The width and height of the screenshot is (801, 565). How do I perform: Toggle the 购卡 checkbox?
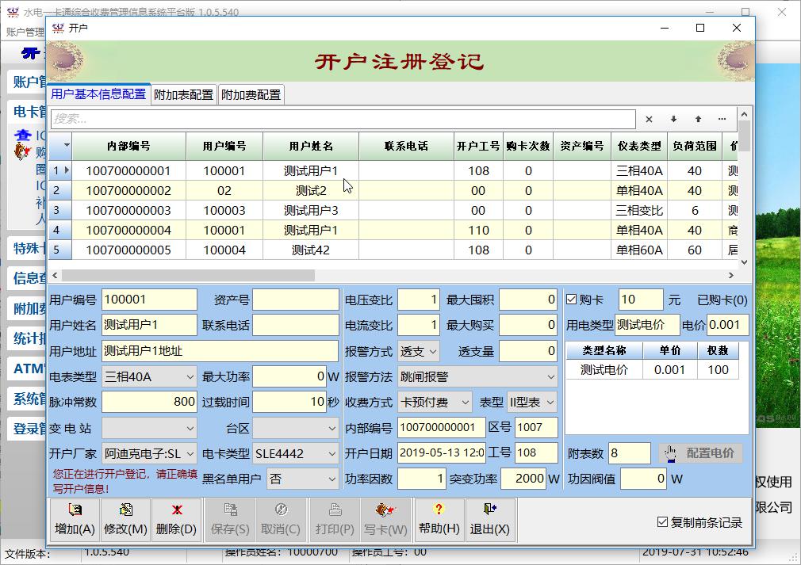tap(572, 300)
